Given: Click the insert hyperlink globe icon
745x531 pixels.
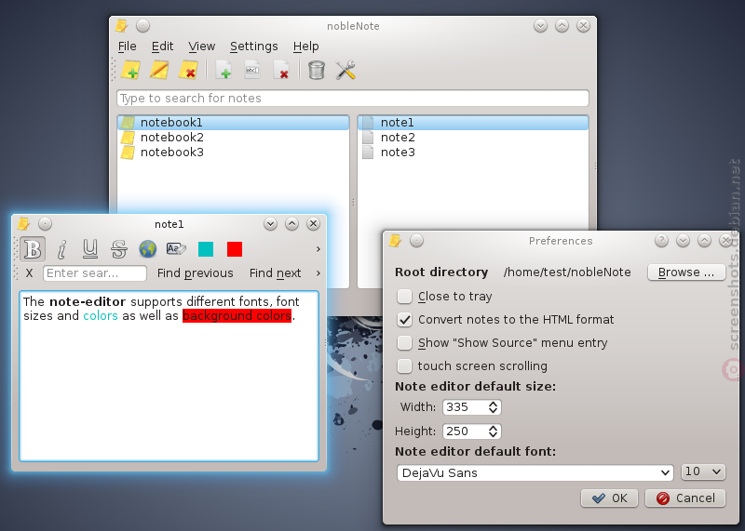Looking at the screenshot, I should coord(148,249).
